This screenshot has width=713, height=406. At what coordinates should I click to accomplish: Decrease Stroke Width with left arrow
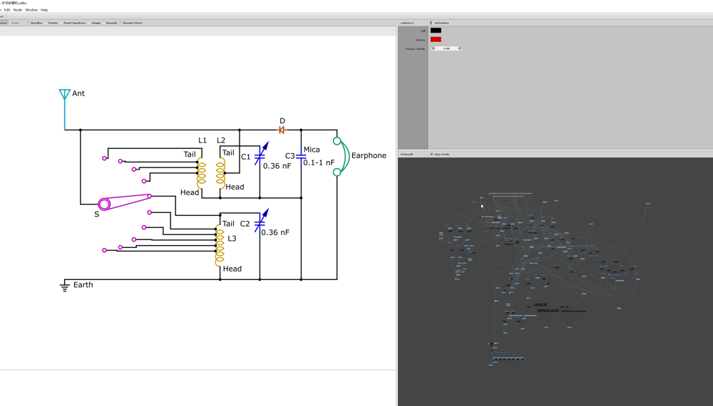pos(434,48)
